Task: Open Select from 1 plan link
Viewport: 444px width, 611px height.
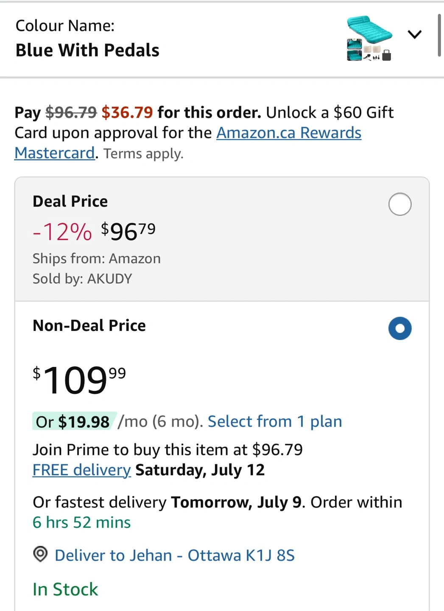Action: coord(275,421)
